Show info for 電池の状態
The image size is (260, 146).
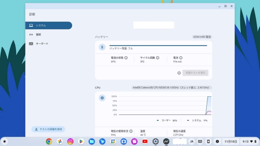pos(126,58)
